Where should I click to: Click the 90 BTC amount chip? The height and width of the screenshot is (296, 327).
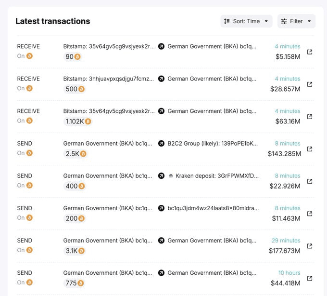[x=73, y=57]
